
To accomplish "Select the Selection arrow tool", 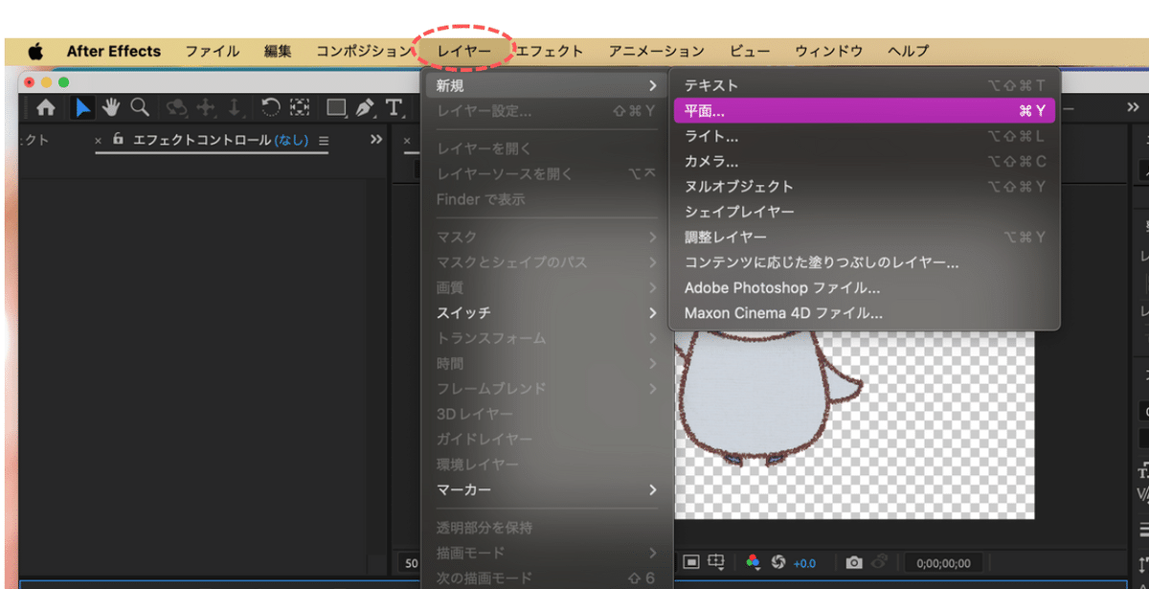I will pyautogui.click(x=83, y=107).
